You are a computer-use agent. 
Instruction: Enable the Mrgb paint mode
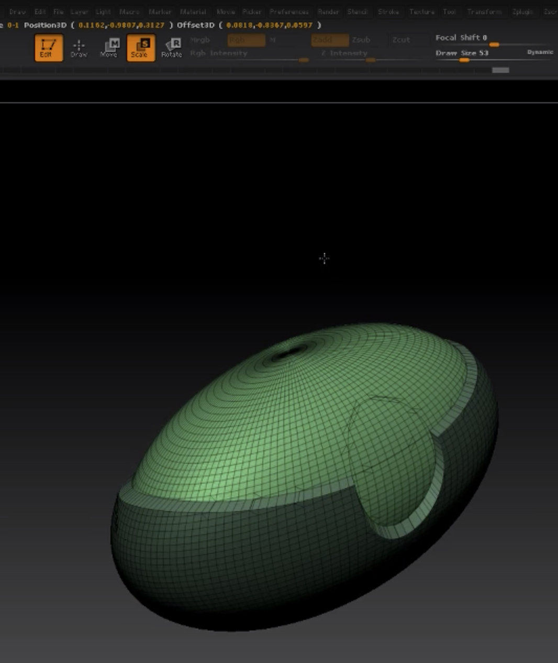[x=200, y=40]
